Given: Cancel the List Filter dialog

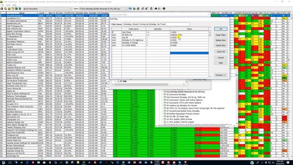Looking at the screenshot, I should pyautogui.click(x=221, y=58).
